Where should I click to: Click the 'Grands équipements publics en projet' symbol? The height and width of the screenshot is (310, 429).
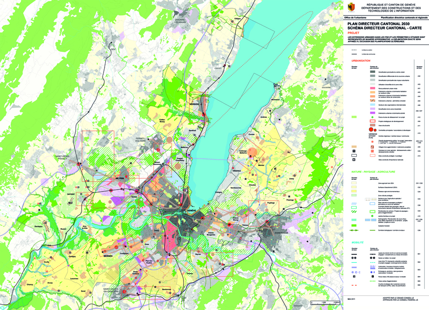click(372, 141)
